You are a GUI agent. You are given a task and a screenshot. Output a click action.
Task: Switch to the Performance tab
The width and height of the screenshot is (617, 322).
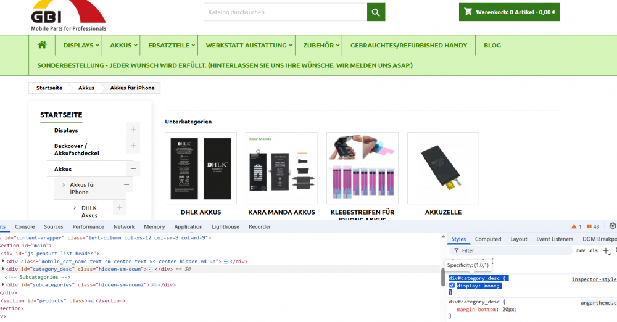(x=88, y=226)
